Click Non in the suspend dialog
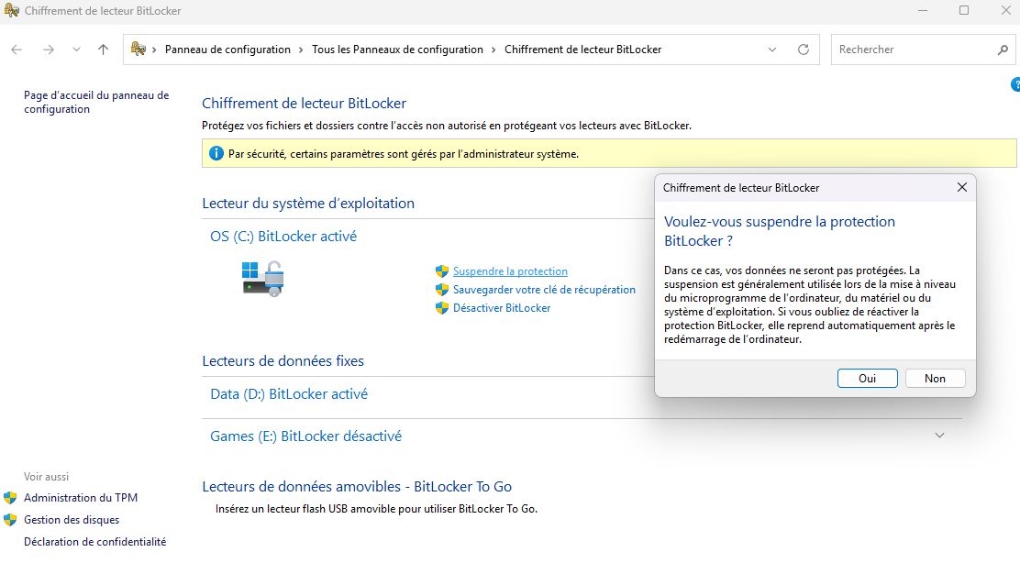Screen dimensions: 1020x563 tap(935, 379)
